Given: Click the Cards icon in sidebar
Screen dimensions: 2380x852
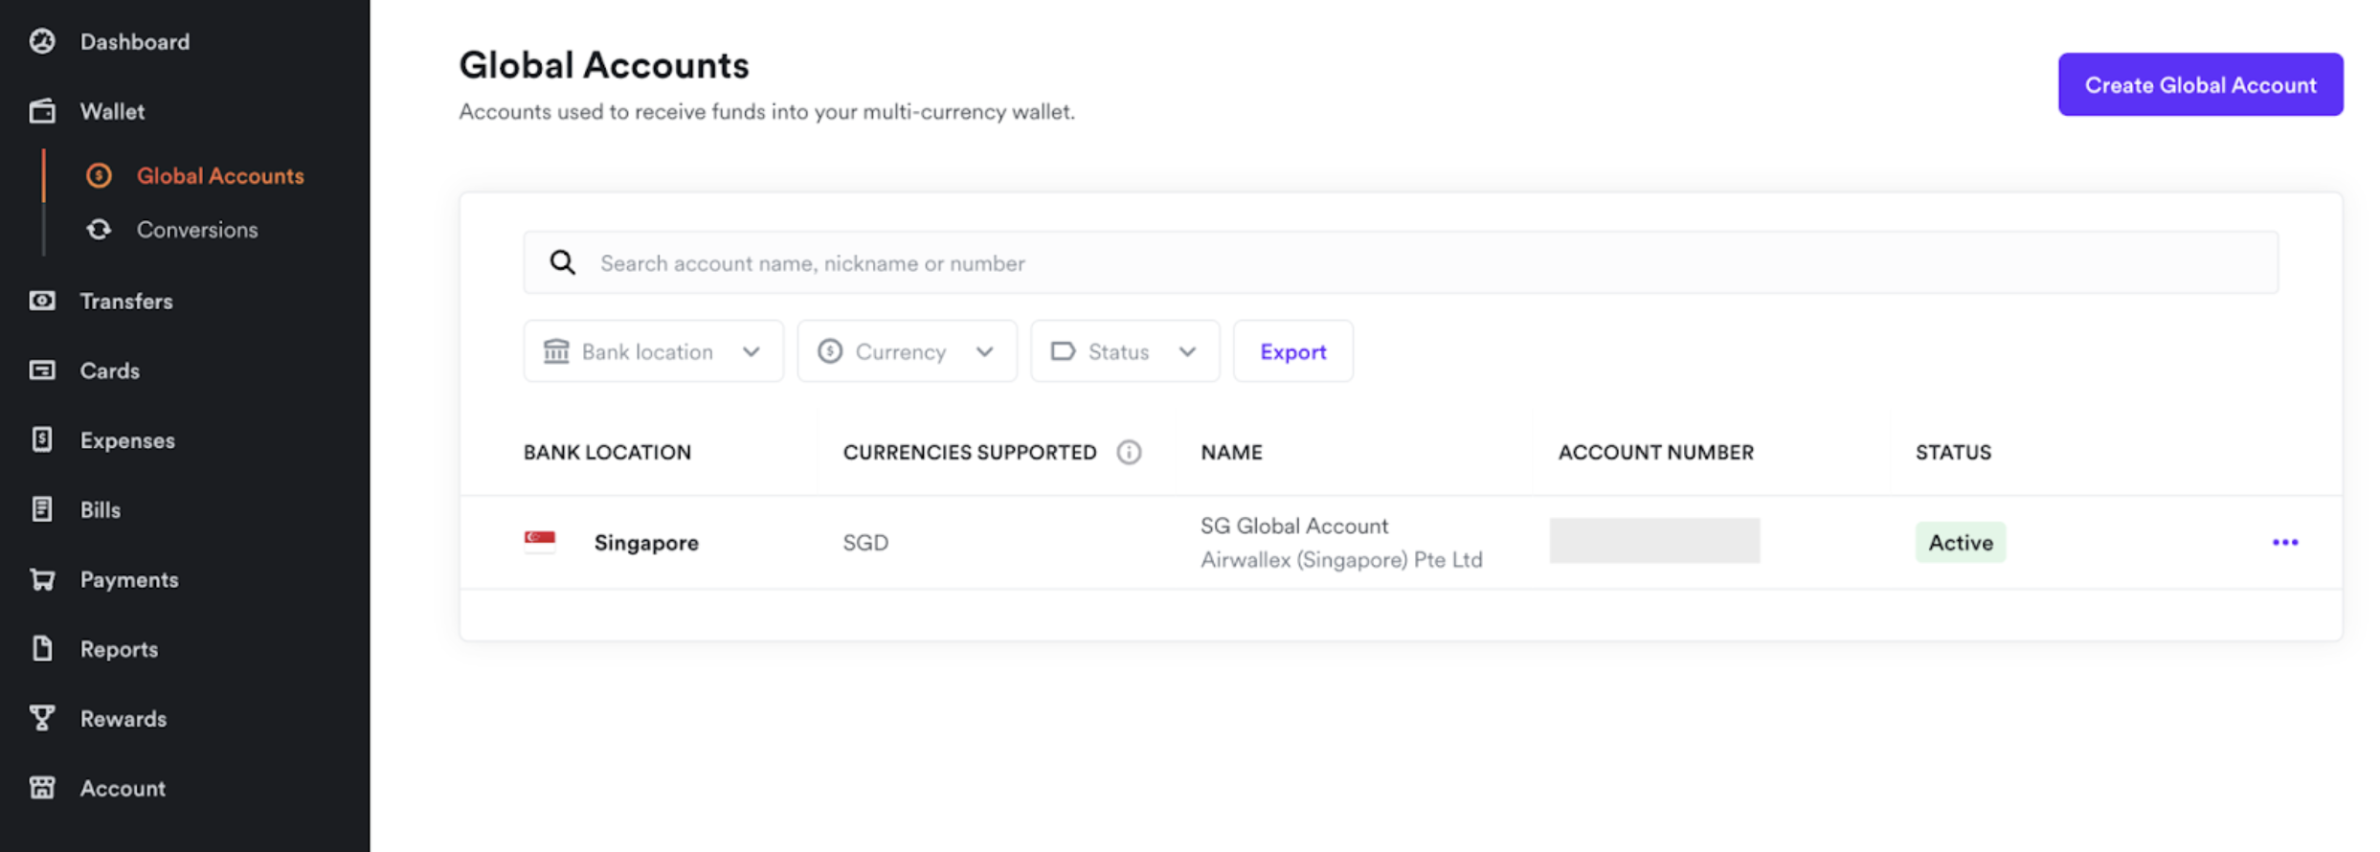Looking at the screenshot, I should pos(42,370).
